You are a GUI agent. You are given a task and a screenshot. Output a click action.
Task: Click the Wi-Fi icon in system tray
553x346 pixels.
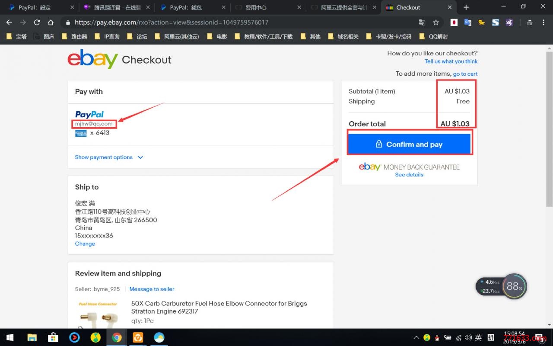(458, 337)
